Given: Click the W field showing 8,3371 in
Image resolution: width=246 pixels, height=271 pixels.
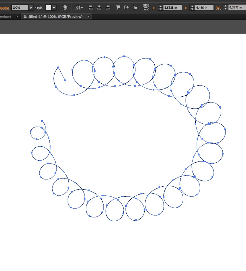Looking at the screenshot, I should [237, 7].
